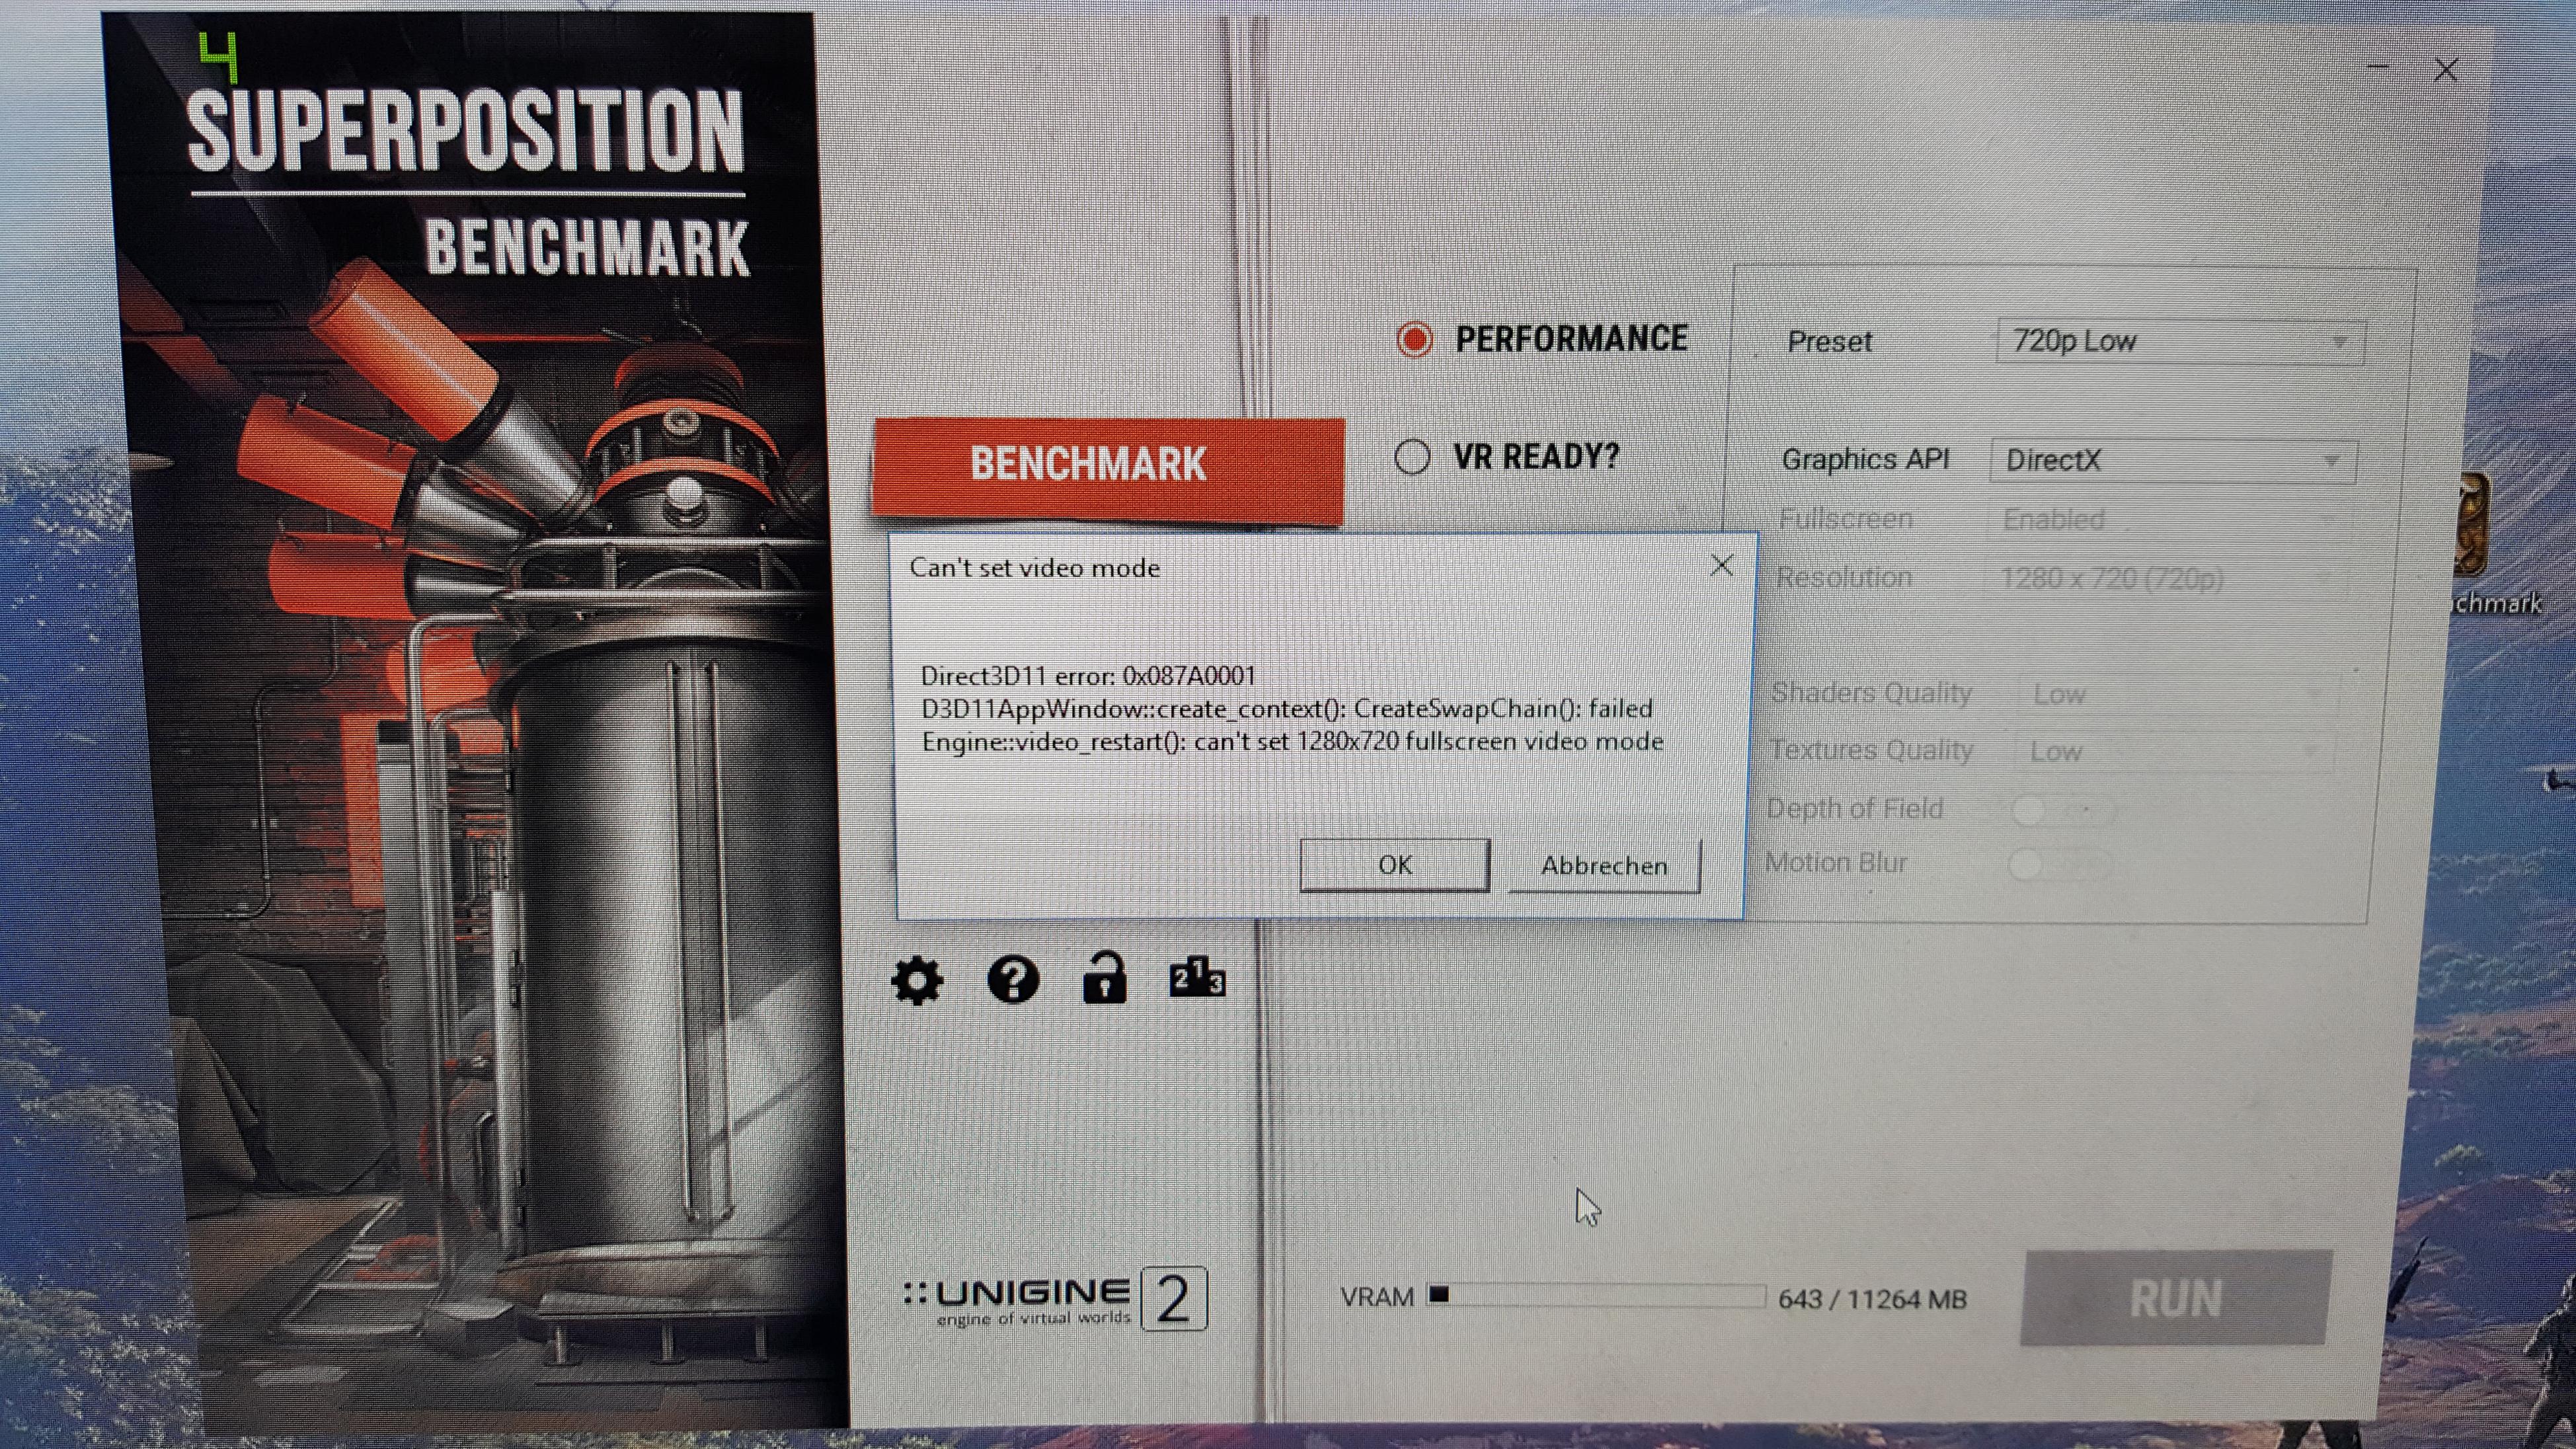Click the 'Can't set video mode' title
The height and width of the screenshot is (1449, 2576).
1035,568
